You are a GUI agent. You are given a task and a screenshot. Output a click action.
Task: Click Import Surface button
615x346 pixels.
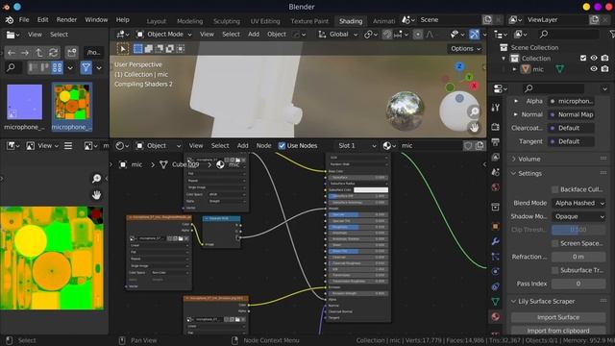pos(558,317)
